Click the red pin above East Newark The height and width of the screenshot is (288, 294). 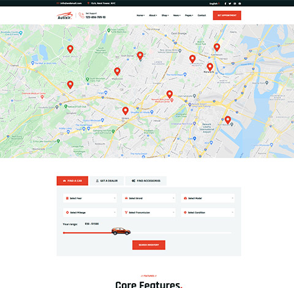click(x=217, y=47)
